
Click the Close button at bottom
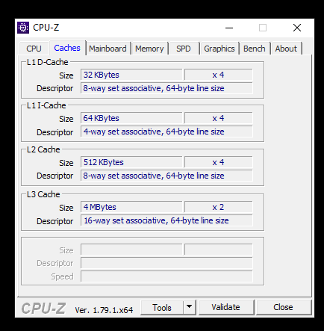click(x=283, y=307)
